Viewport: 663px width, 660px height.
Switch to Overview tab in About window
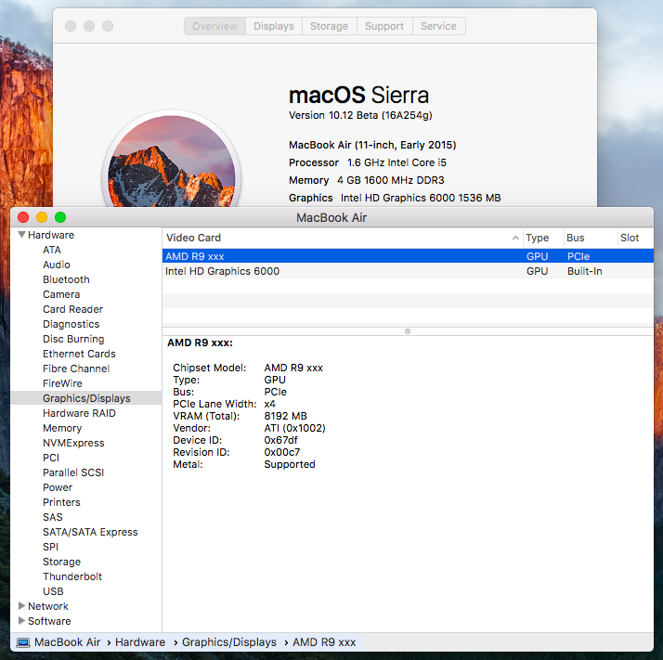(x=214, y=26)
